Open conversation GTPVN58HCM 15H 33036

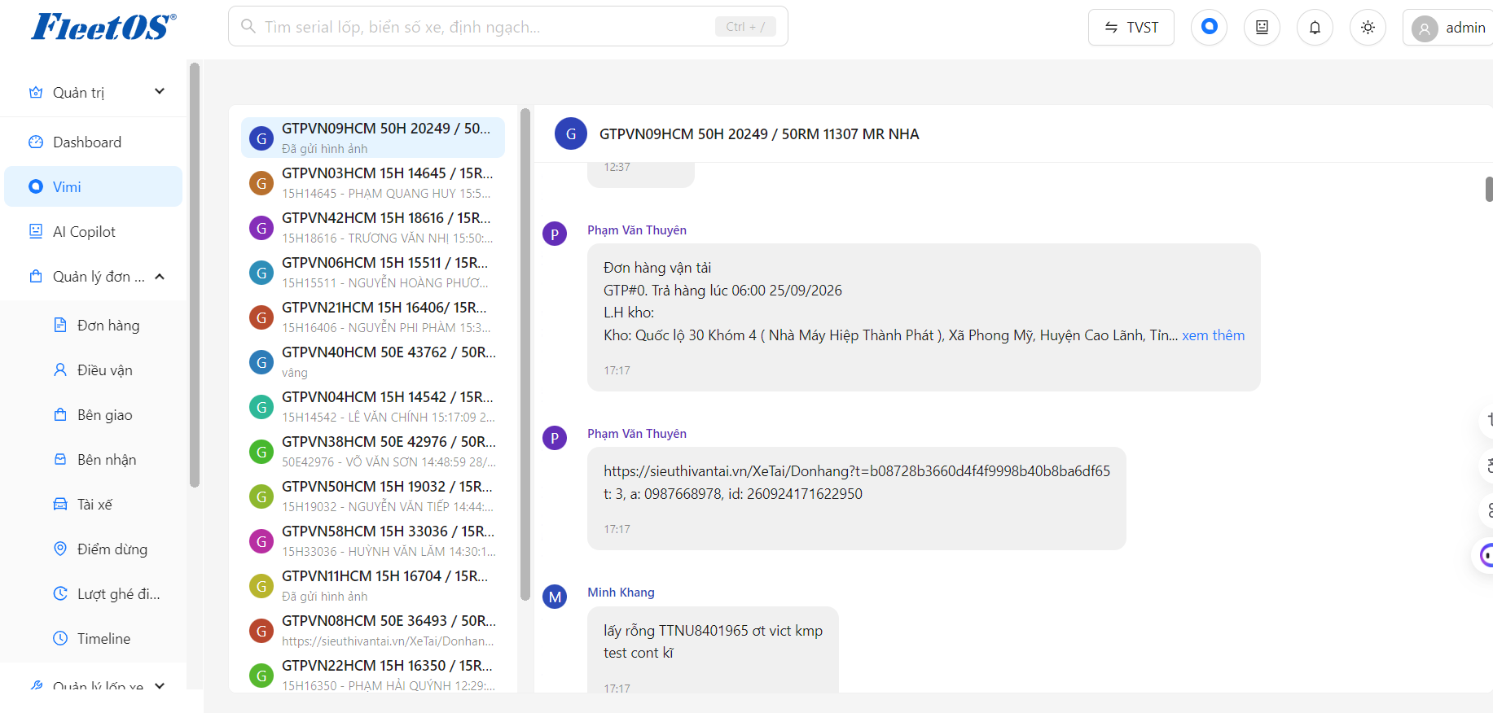[x=373, y=540]
